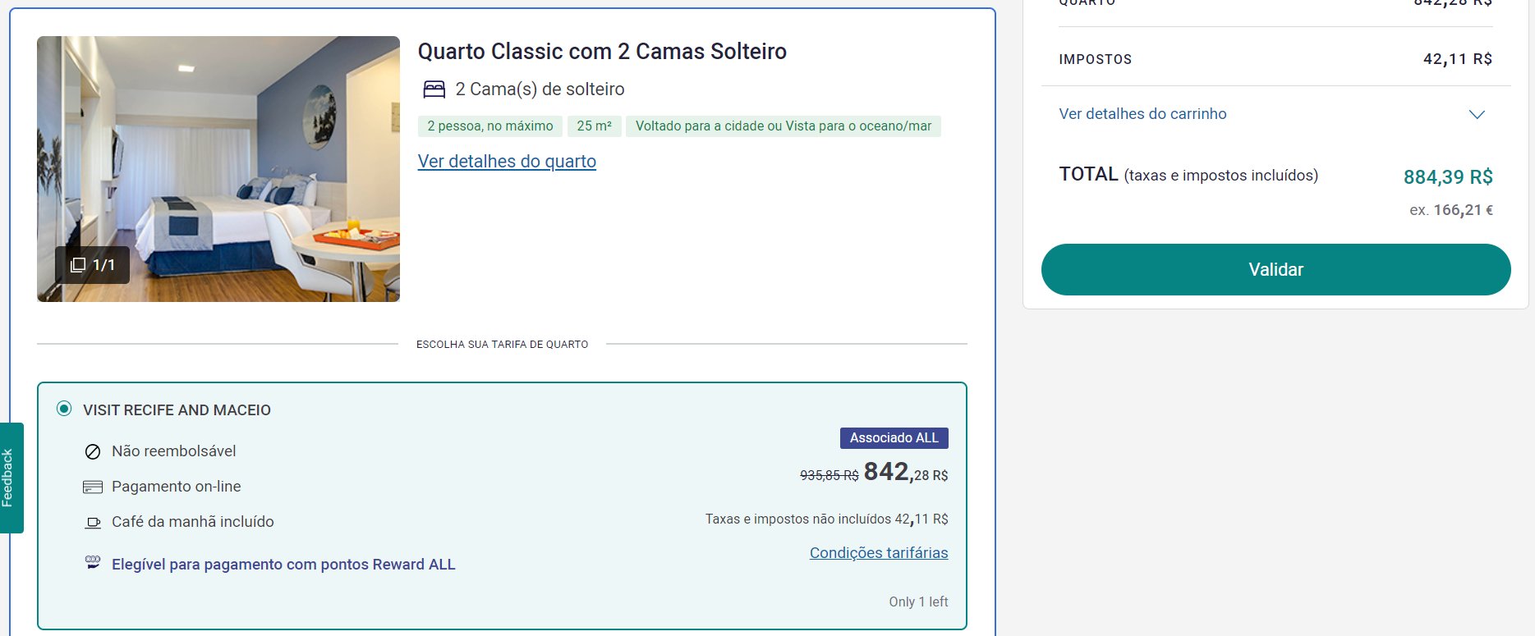Click the Reward ALL points icon

(x=93, y=563)
